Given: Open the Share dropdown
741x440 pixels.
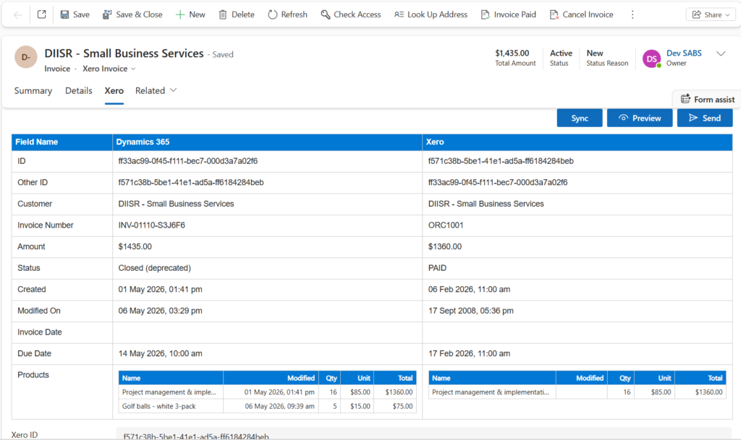Looking at the screenshot, I should point(711,14).
